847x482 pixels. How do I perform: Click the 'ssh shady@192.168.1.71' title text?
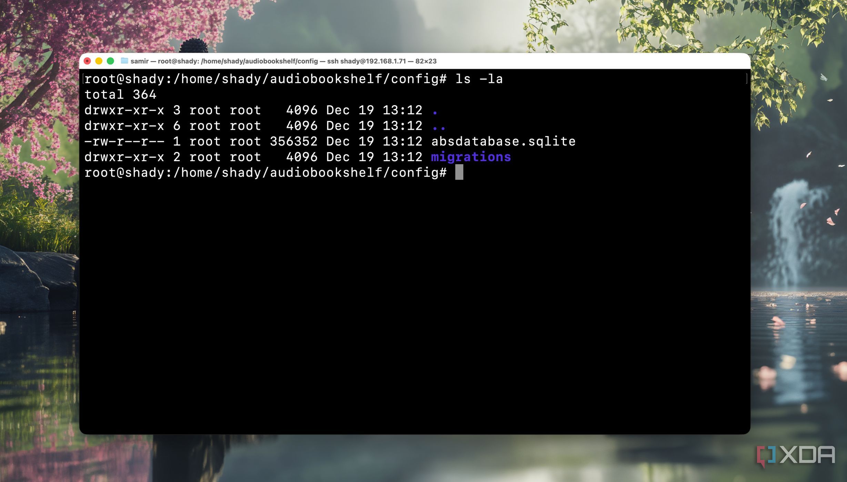(x=366, y=61)
